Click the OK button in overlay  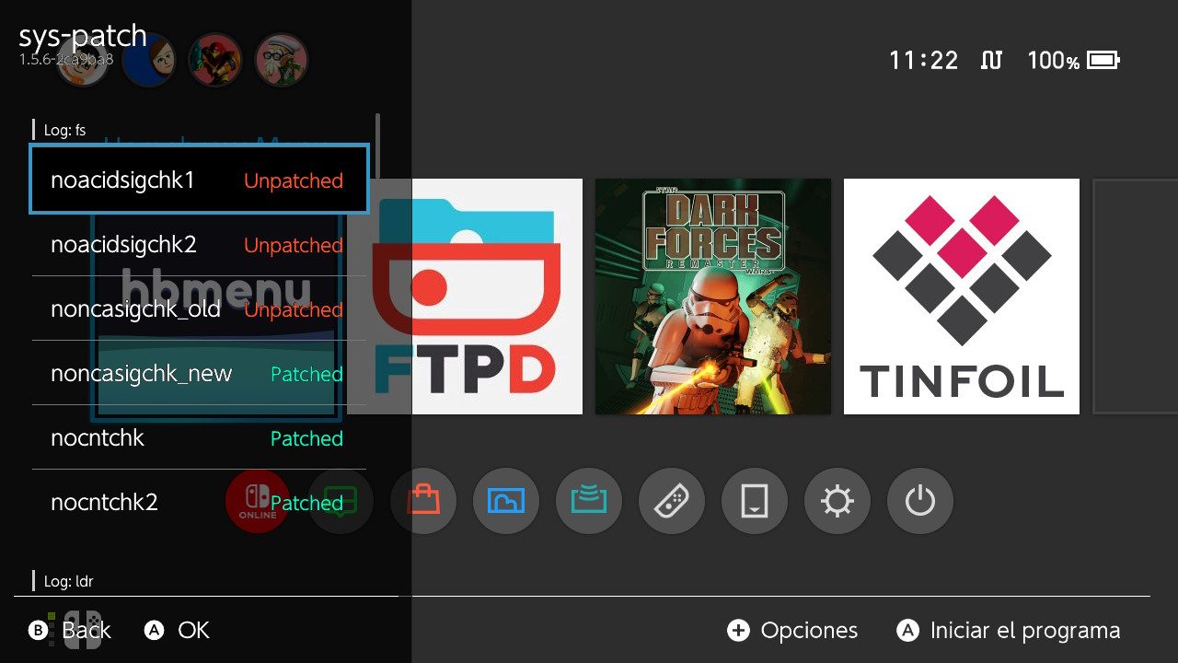pyautogui.click(x=178, y=630)
